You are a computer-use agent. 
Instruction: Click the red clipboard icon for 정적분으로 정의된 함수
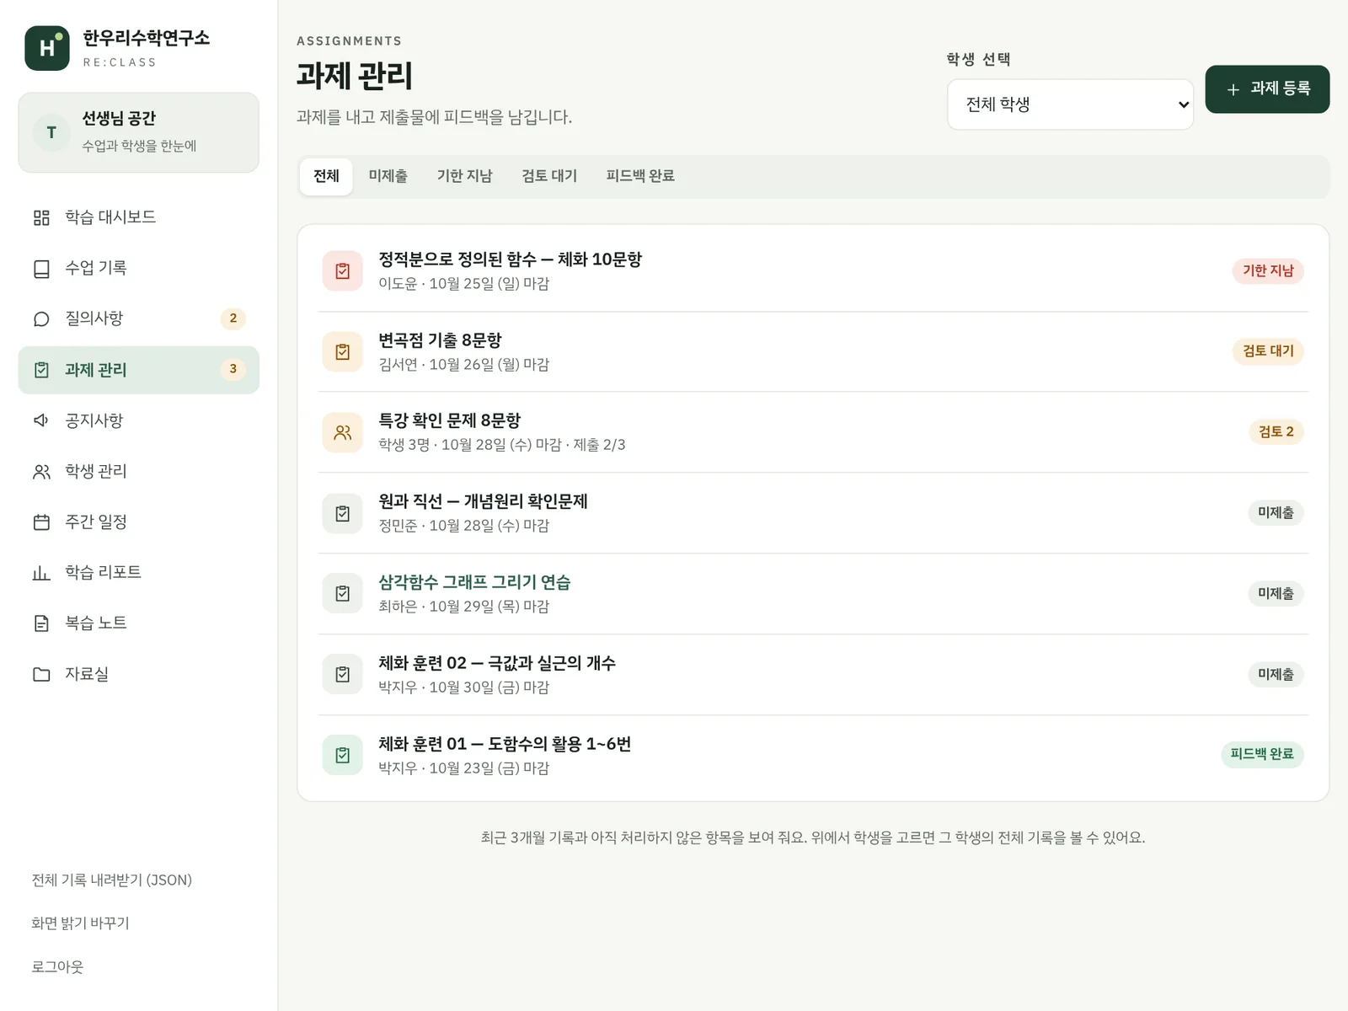pyautogui.click(x=343, y=270)
